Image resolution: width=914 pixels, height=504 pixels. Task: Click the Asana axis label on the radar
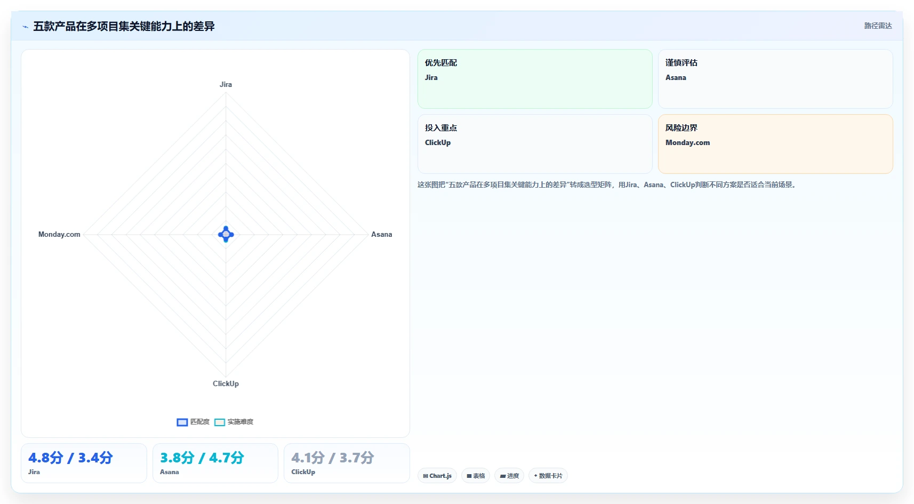pyautogui.click(x=381, y=234)
